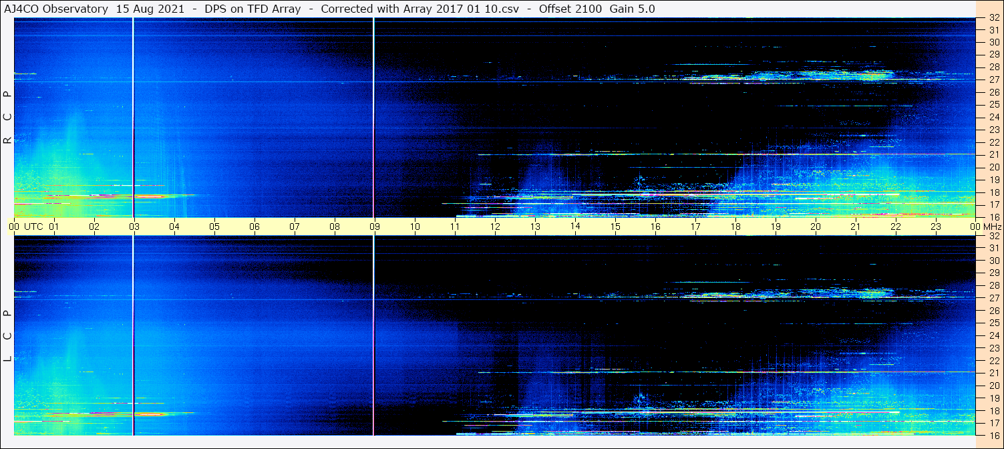Pick the 22 hour time axis label

tap(895, 227)
